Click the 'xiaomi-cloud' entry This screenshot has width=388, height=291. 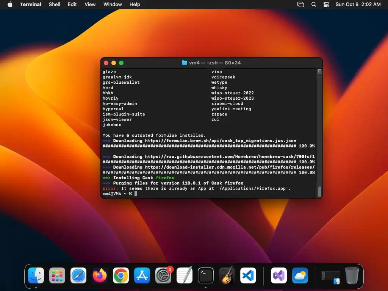[227, 104]
